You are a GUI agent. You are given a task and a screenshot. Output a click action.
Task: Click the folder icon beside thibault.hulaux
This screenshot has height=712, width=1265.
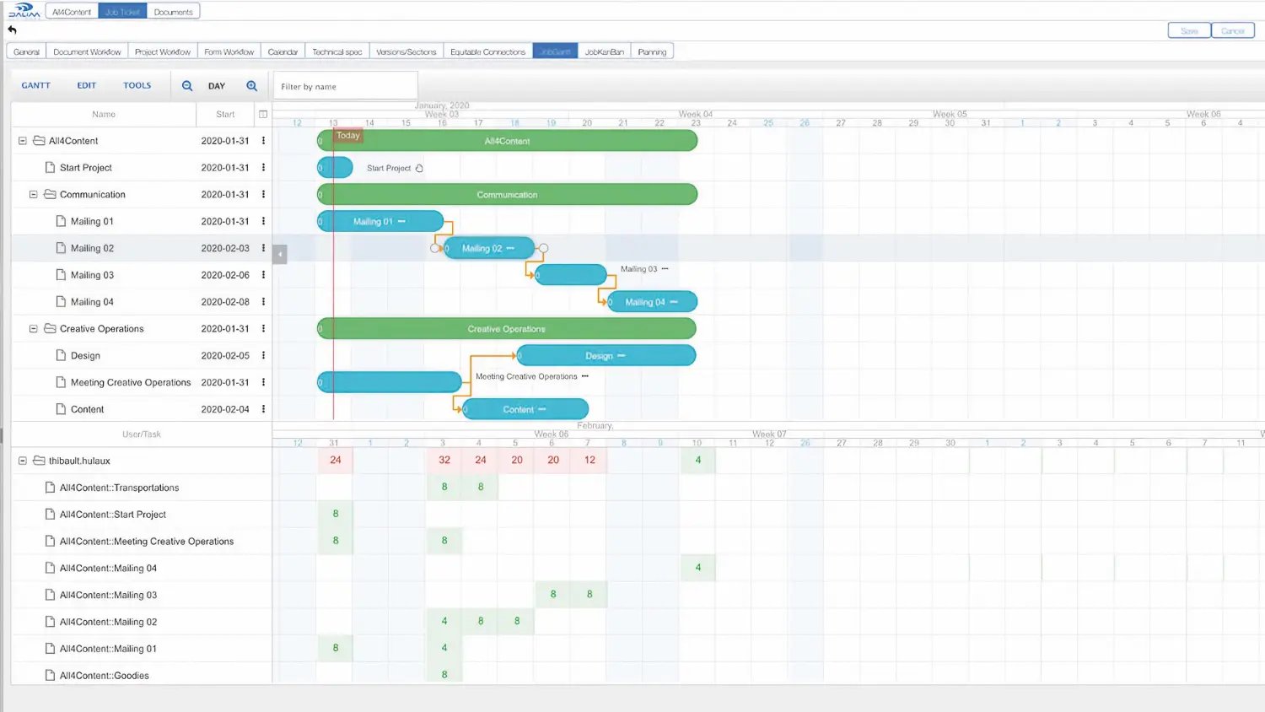coord(39,461)
